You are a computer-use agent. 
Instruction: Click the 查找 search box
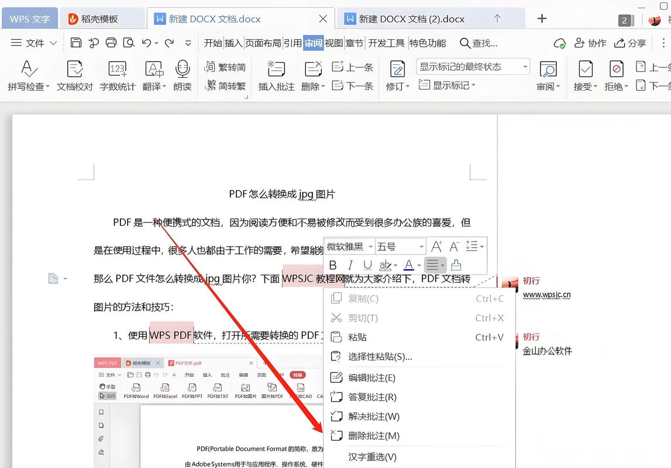479,43
